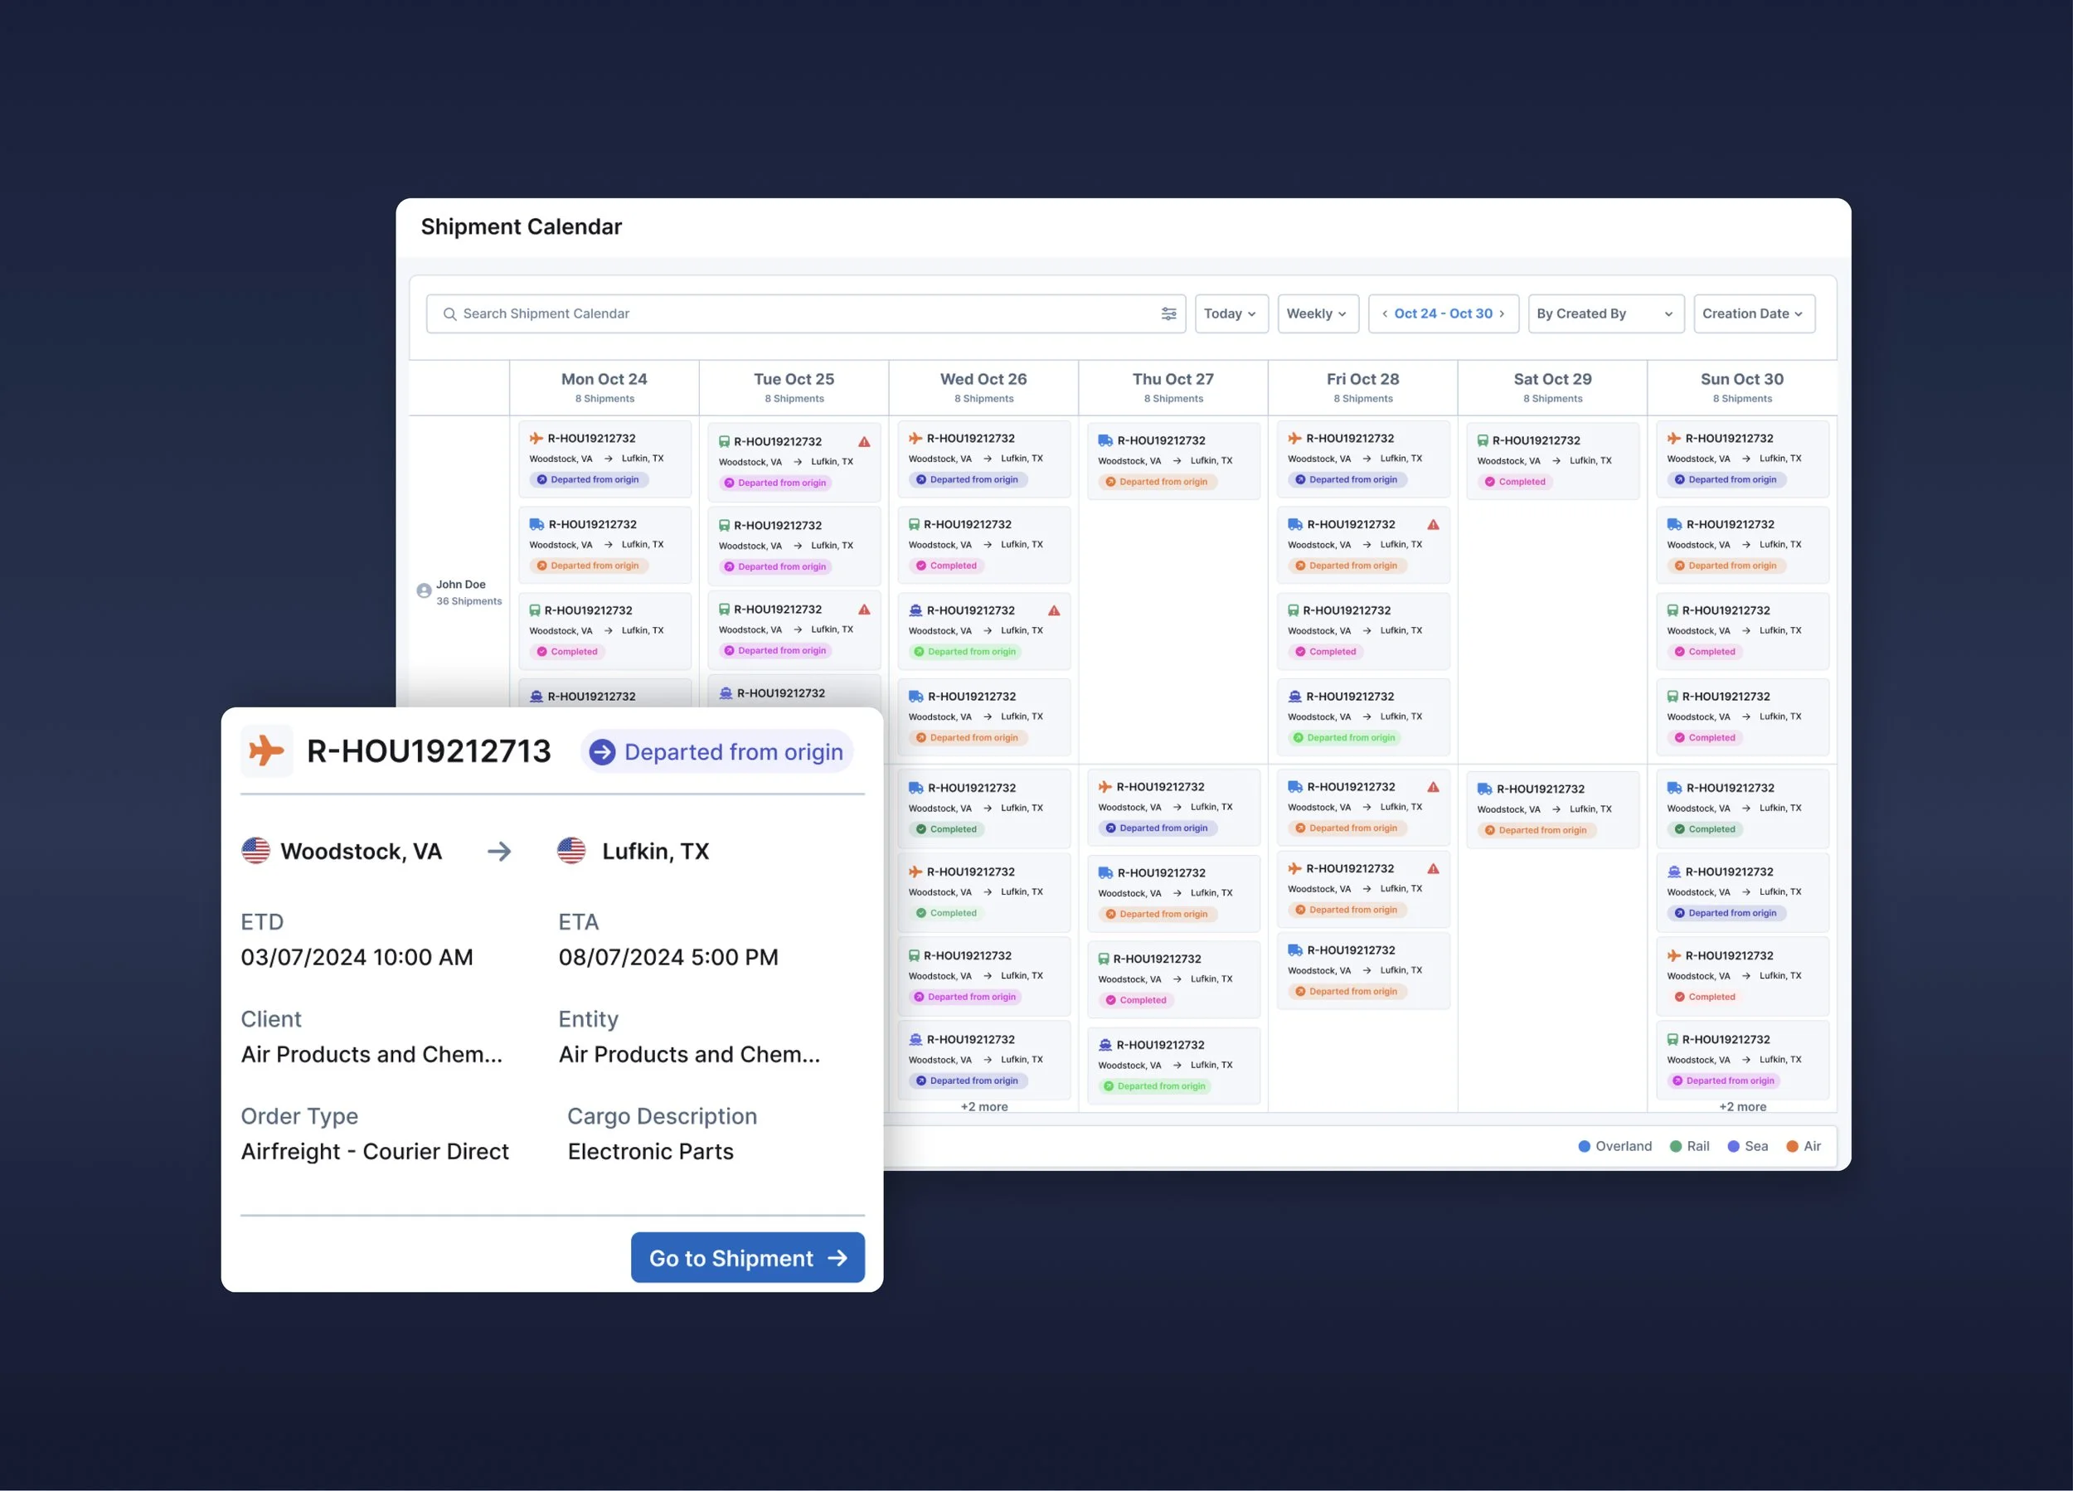Click the Go to Shipment button

click(747, 1258)
